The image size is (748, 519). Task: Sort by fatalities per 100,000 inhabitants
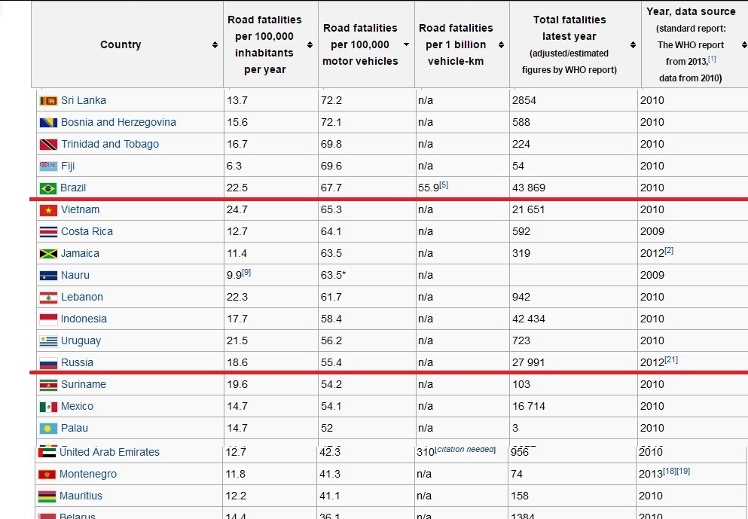coord(310,45)
